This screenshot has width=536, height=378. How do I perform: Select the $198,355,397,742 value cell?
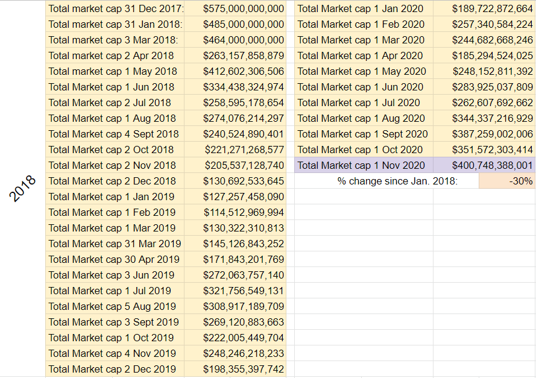click(x=235, y=369)
